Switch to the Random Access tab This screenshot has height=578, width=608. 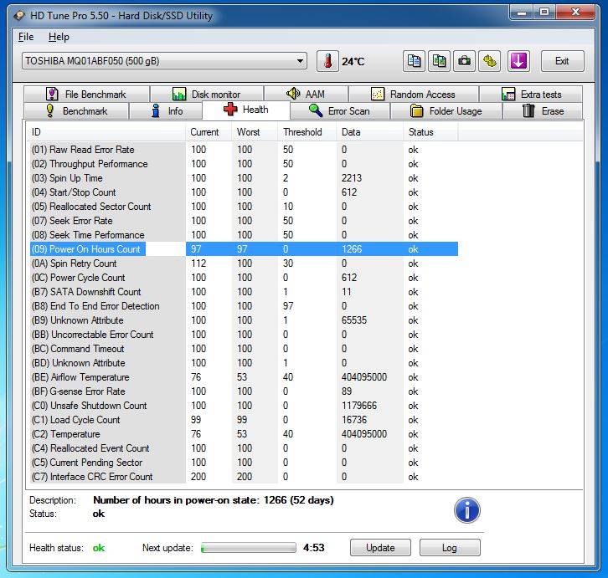click(414, 95)
